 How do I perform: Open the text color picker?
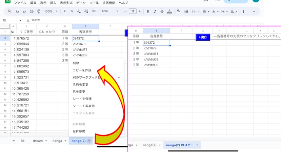(x=170, y=11)
